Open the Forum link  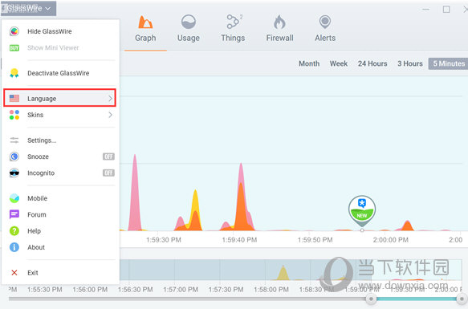(60, 214)
